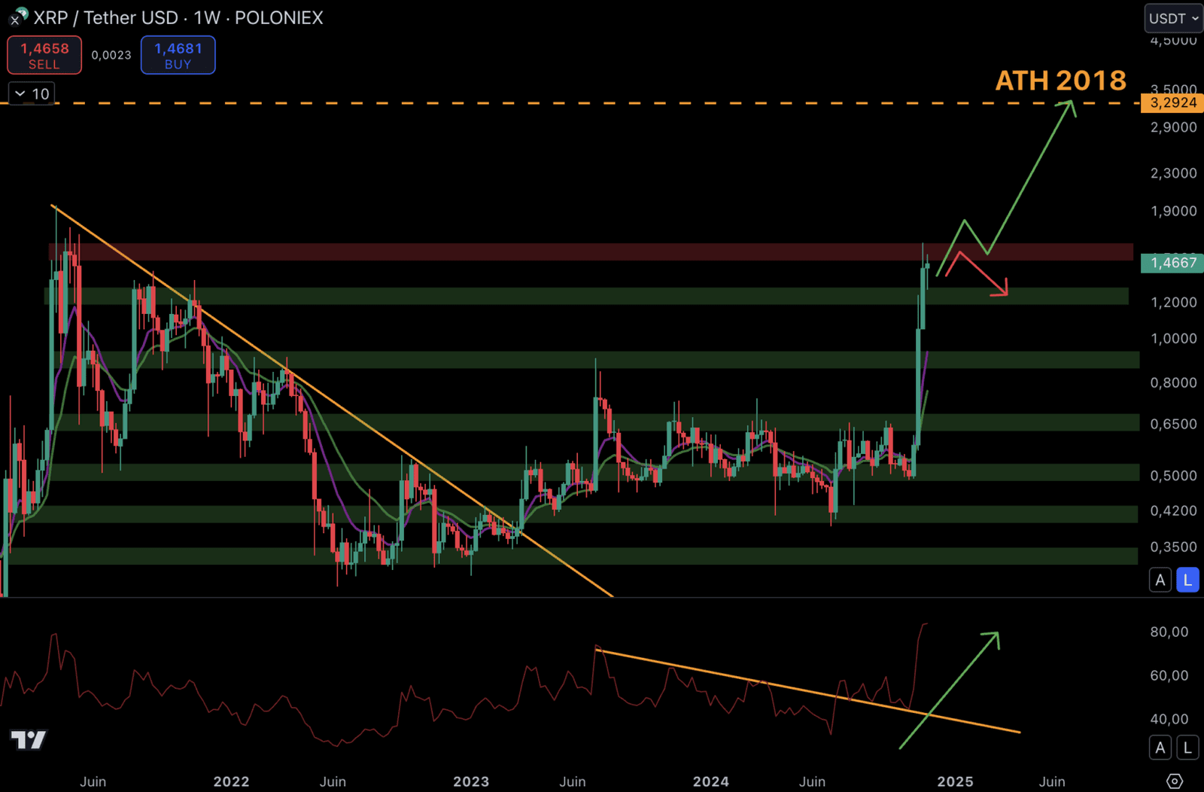The width and height of the screenshot is (1204, 792).
Task: Click the 0,5000 price axis label
Action: coord(1173,476)
